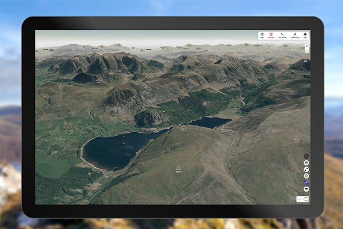Viewport: 343px width, 229px height.
Task: Zoom out with the minus button
Action: click(x=306, y=50)
